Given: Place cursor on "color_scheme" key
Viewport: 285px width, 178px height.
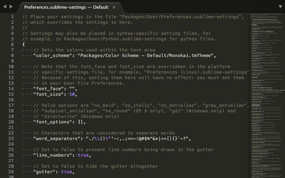Looking at the screenshot, I should click(53, 55).
